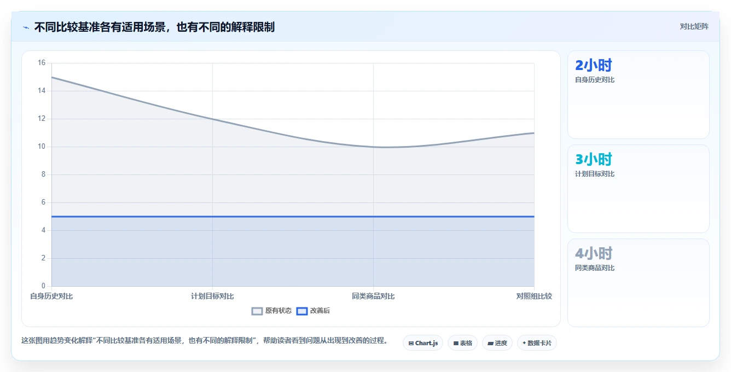Click the caption text below the chart
731x372 pixels.
pos(205,340)
